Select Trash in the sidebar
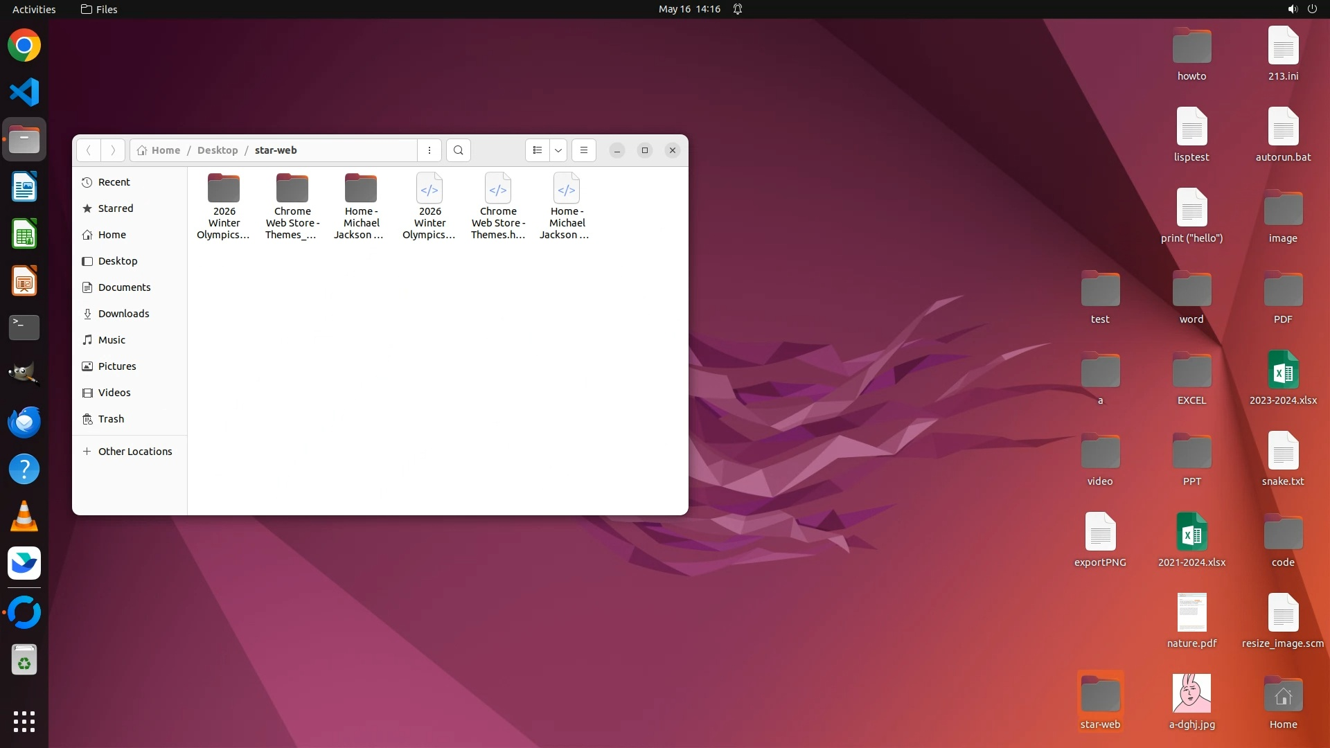The width and height of the screenshot is (1330, 748). (x=111, y=419)
